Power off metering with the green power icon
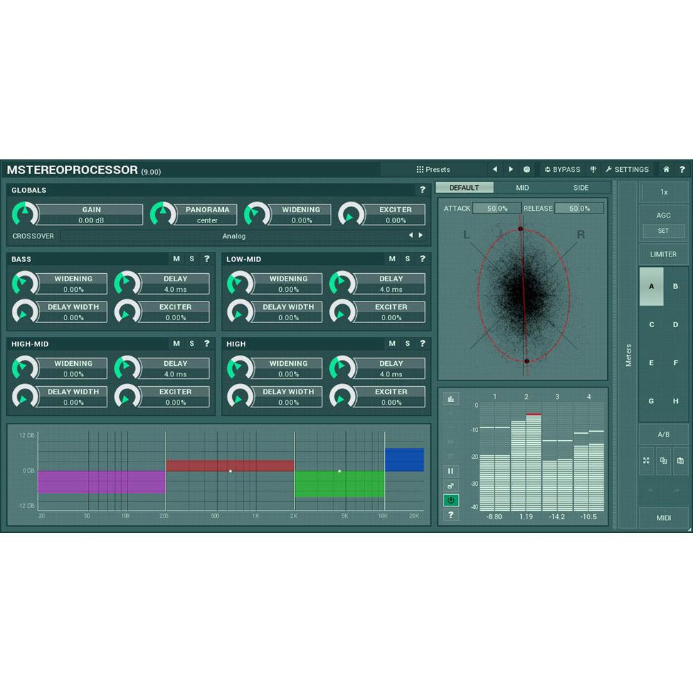Image resolution: width=693 pixels, height=693 pixels. point(451,500)
